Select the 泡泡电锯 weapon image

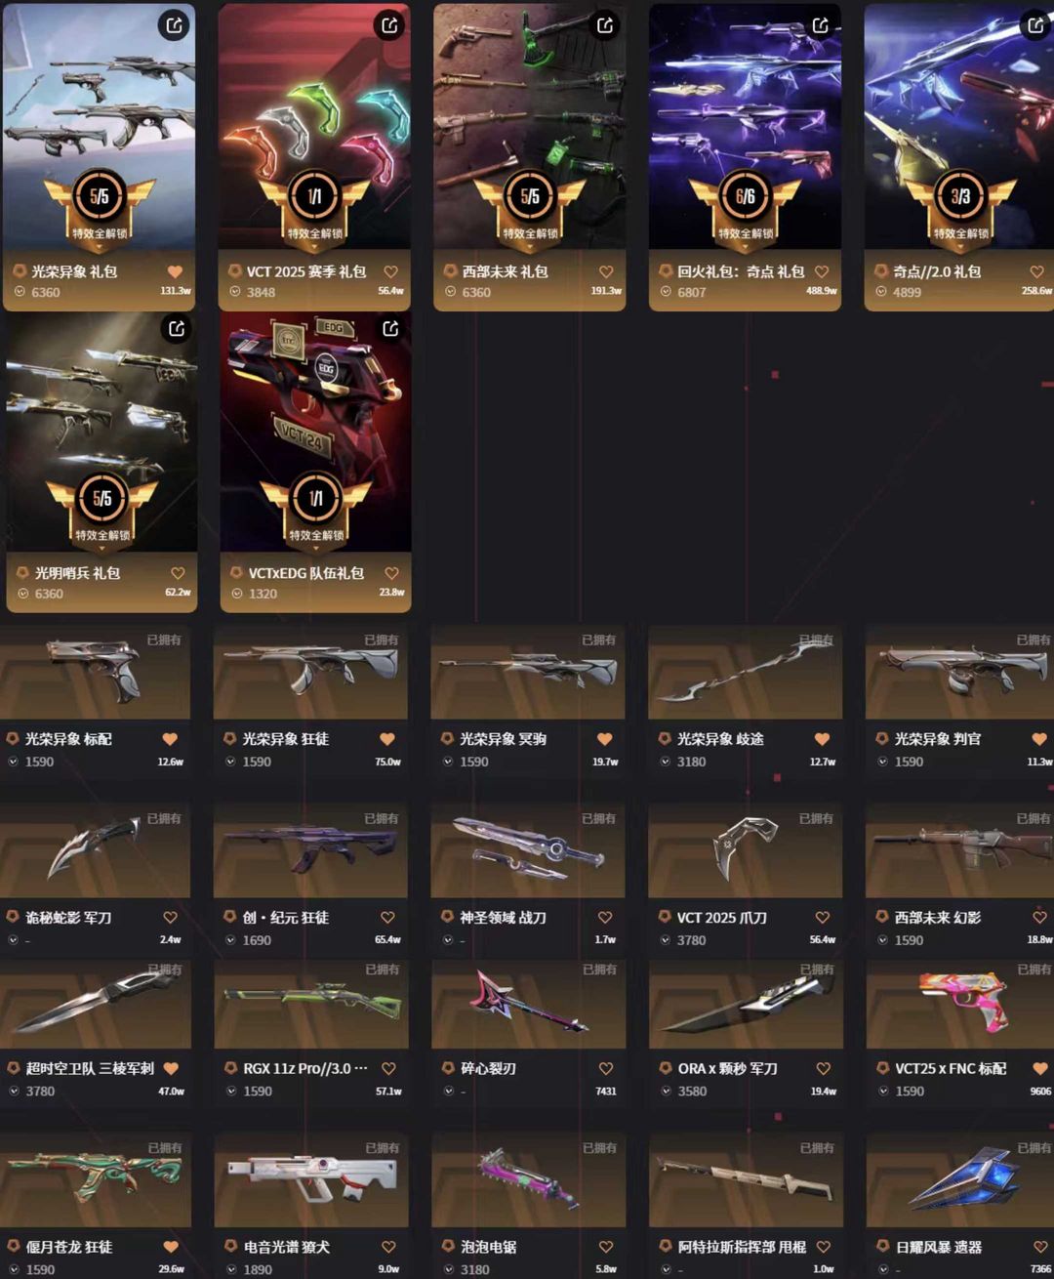tap(528, 1180)
